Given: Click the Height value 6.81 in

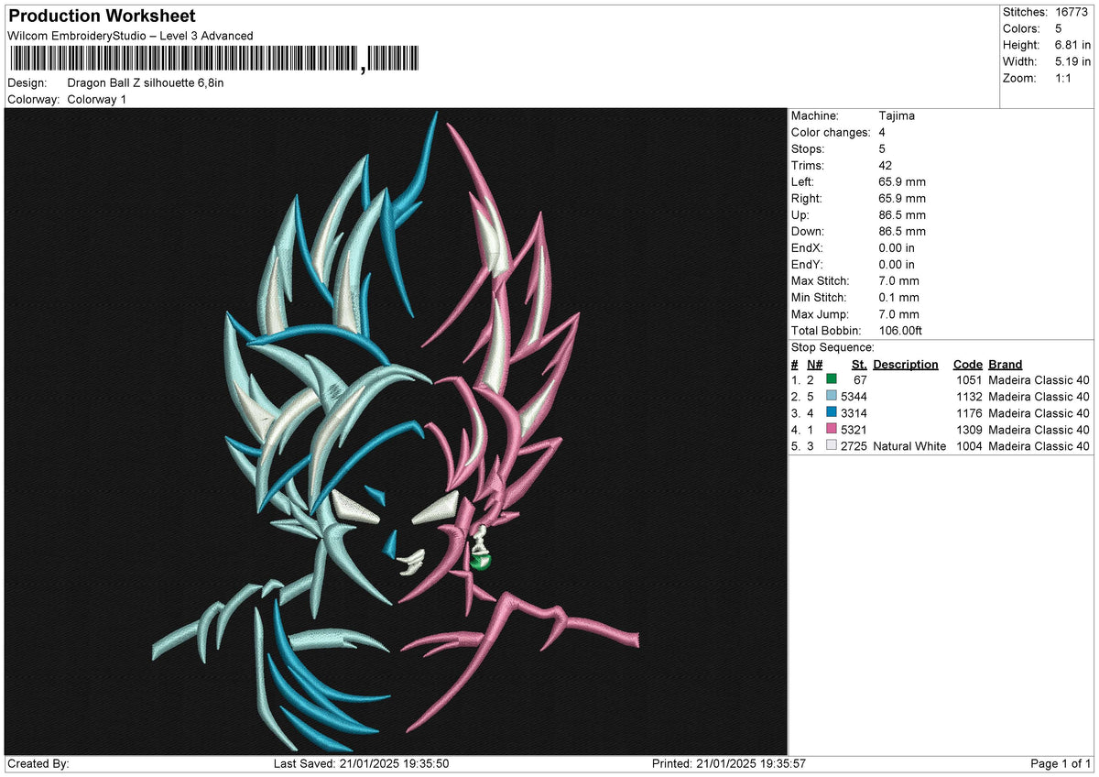Looking at the screenshot, I should click(1073, 45).
